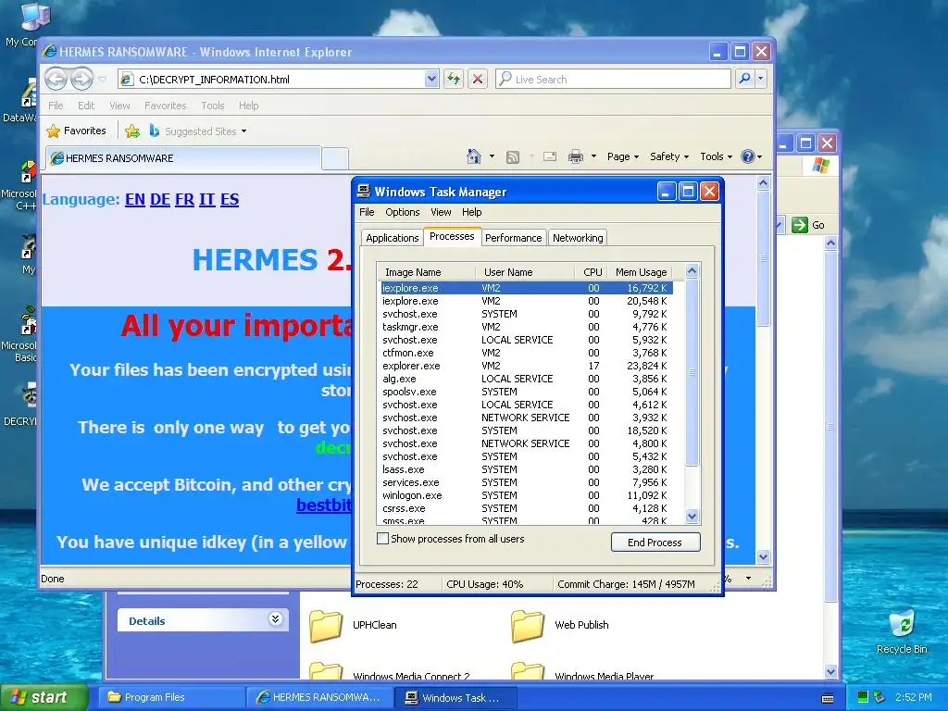This screenshot has width=948, height=711.
Task: Click the keyboard icon in system tray
Action: pos(828,698)
